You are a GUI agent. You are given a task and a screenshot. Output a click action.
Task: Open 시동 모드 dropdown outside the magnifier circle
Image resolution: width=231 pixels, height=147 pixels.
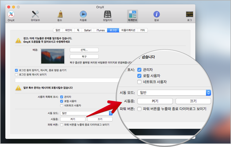86,113
